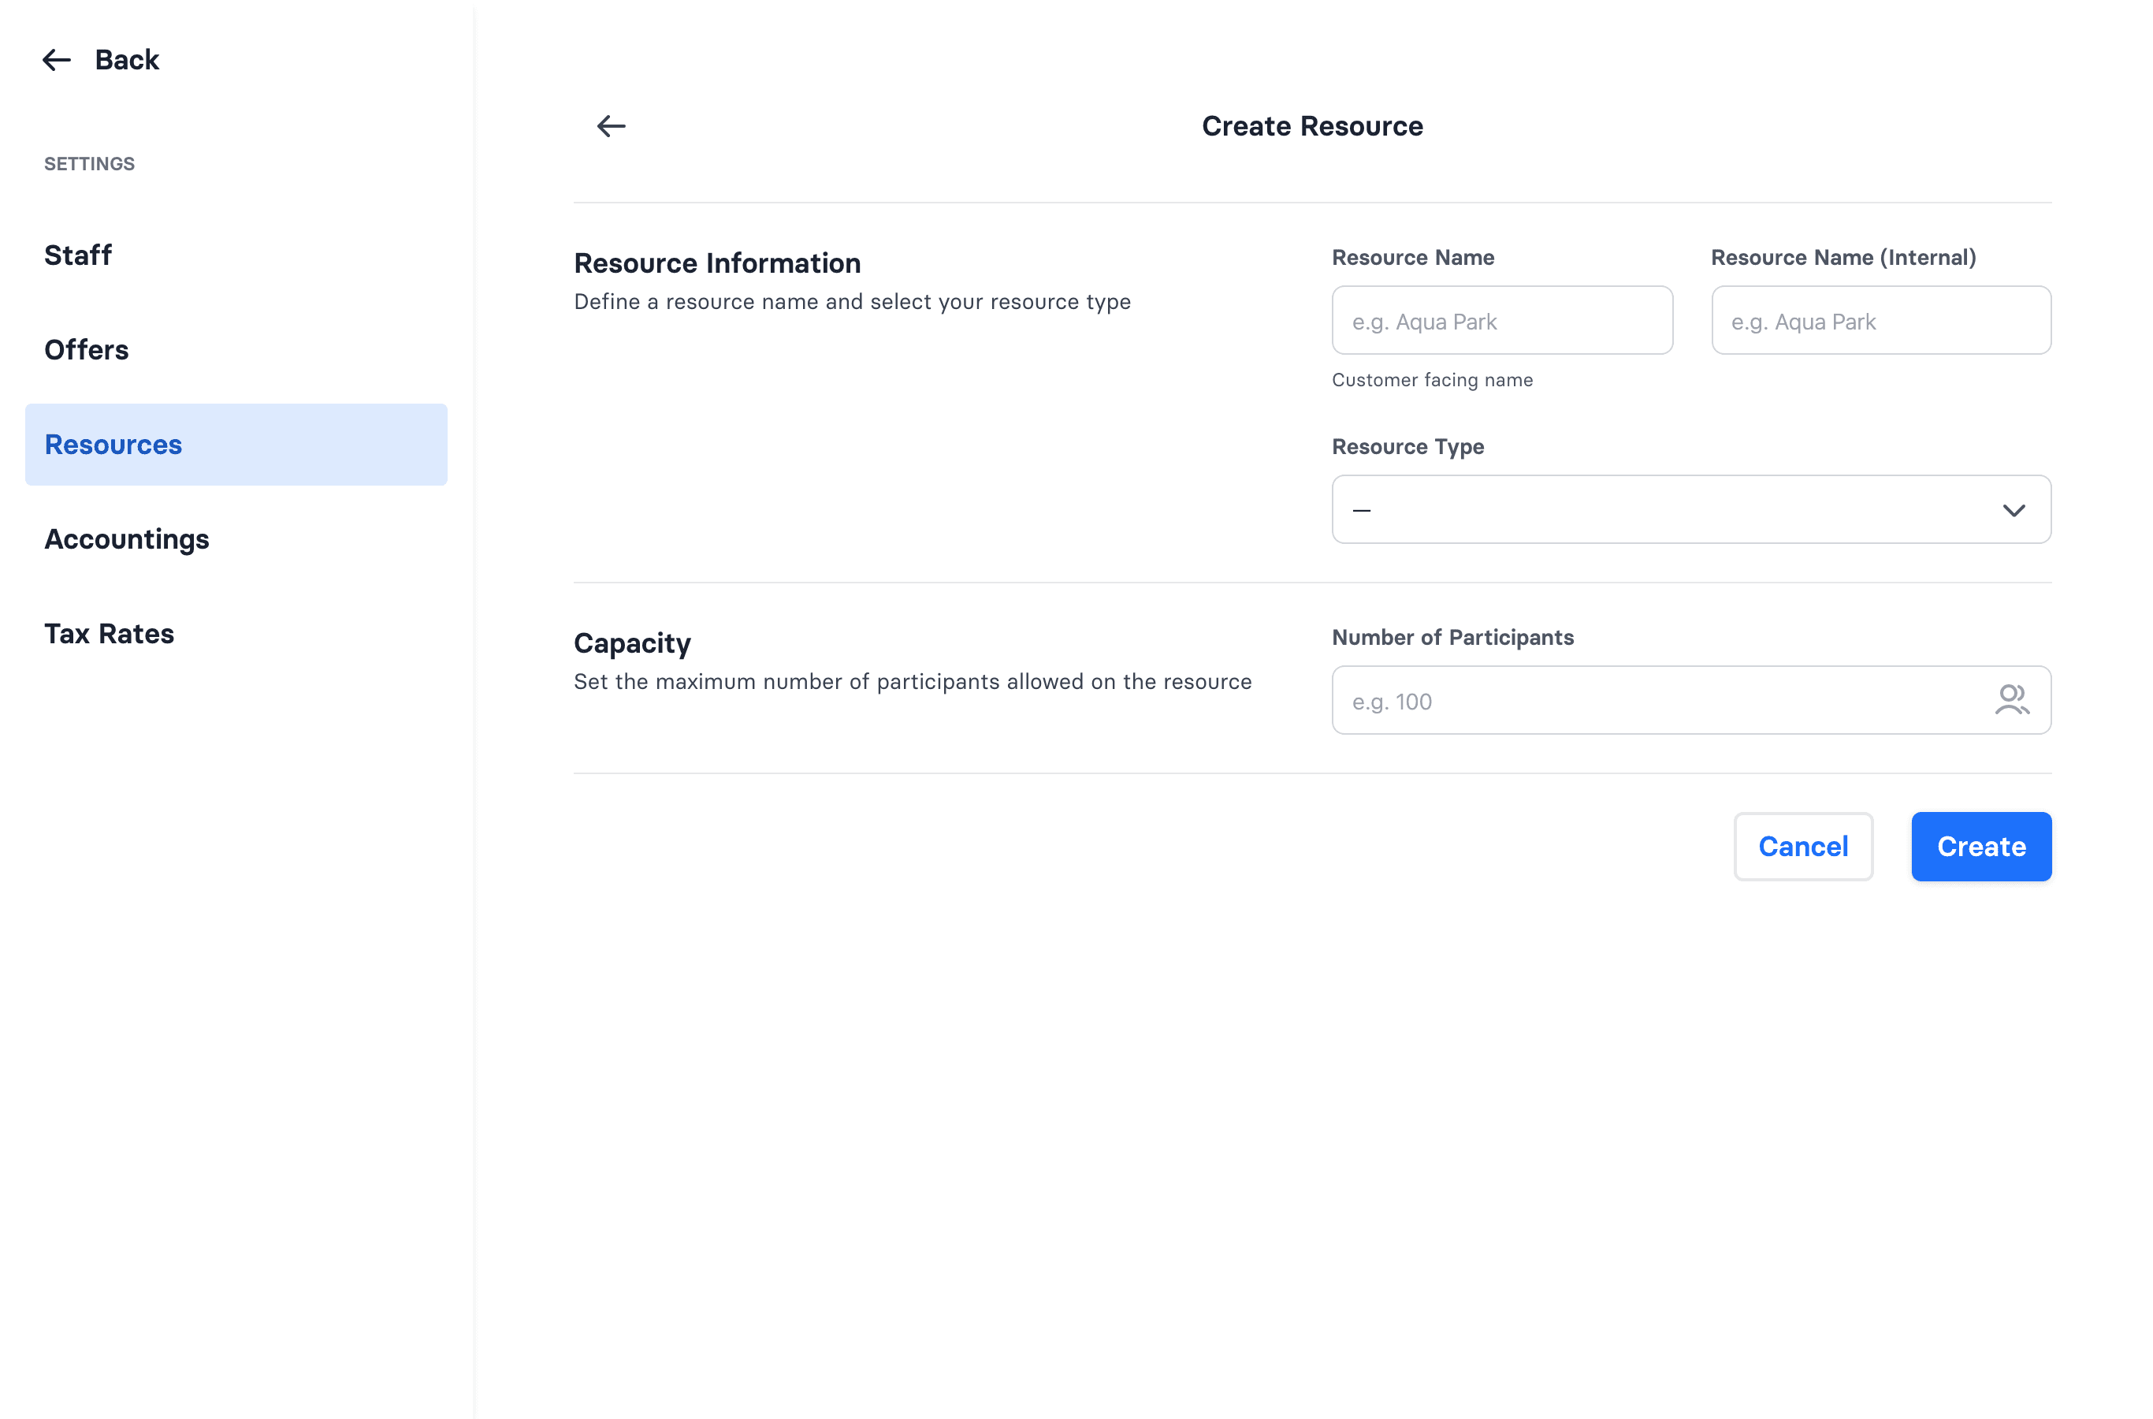This screenshot has width=2153, height=1419.
Task: Select the Resources settings item
Action: (236, 445)
